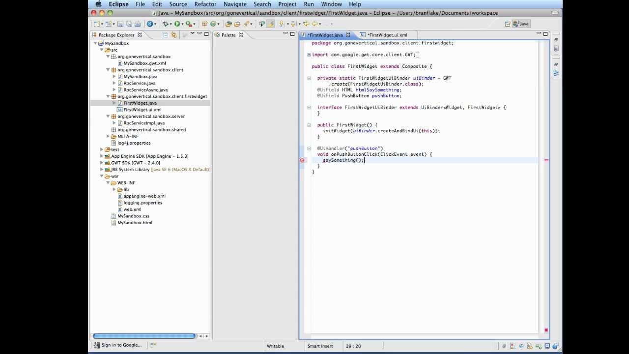The image size is (629, 354).
Task: Select MySandbox.css in the war folder
Action: click(x=133, y=216)
